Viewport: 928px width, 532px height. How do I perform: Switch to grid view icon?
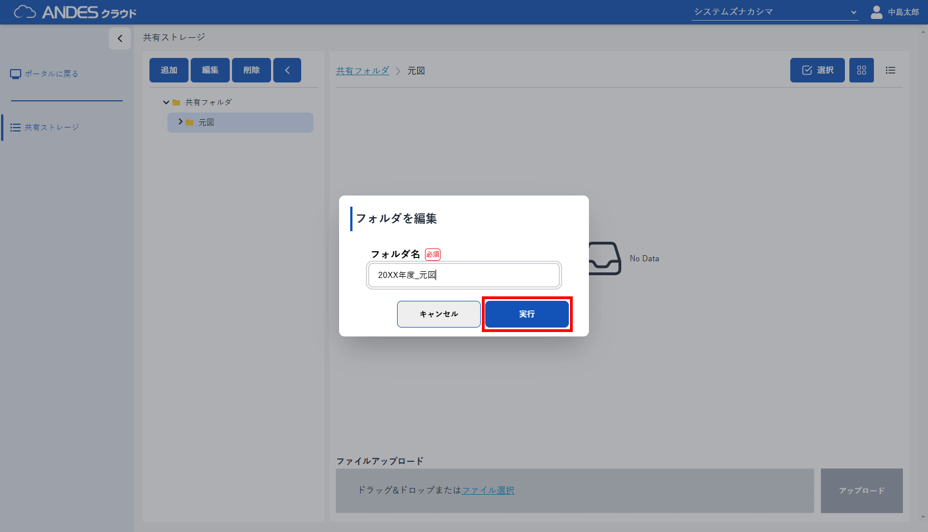click(x=861, y=70)
